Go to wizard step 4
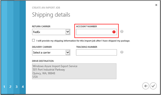The image size is (161, 95). coord(23,87)
